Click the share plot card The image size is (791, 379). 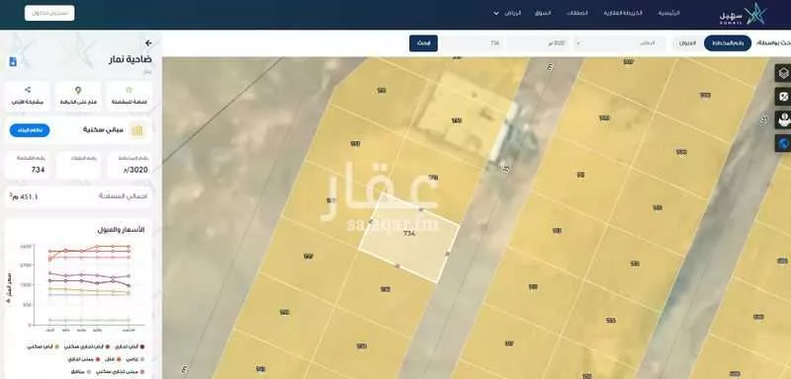[28, 96]
